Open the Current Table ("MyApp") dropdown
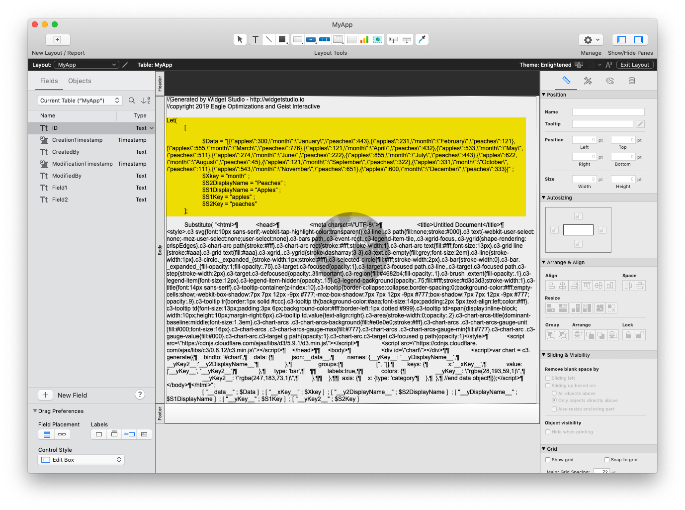Screen dimensions: 685x510 pyautogui.click(x=80, y=101)
